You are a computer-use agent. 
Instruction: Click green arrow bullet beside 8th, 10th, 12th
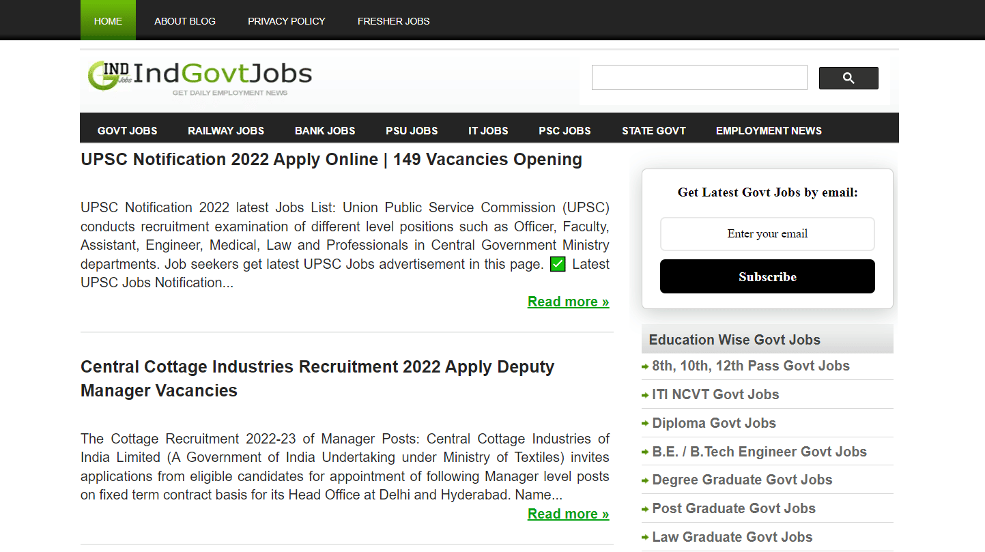[x=645, y=367]
